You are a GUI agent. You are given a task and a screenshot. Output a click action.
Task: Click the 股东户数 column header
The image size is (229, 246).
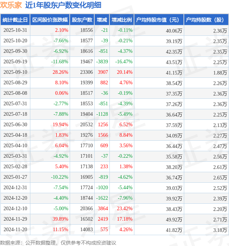pyautogui.click(x=82, y=20)
